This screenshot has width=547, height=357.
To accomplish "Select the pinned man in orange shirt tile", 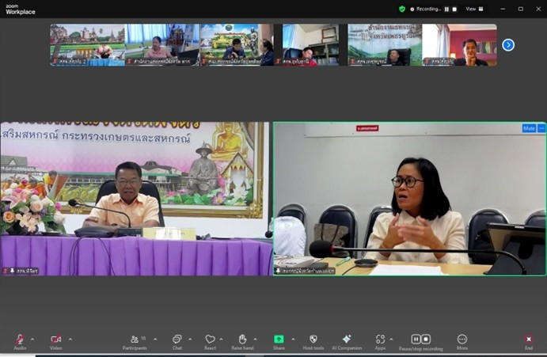I will [x=136, y=199].
